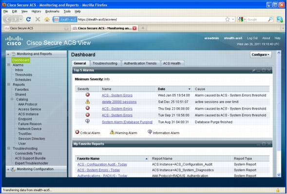The height and width of the screenshot is (194, 287).
Task: Switch to the ACS Health tab
Action: tap(172, 63)
